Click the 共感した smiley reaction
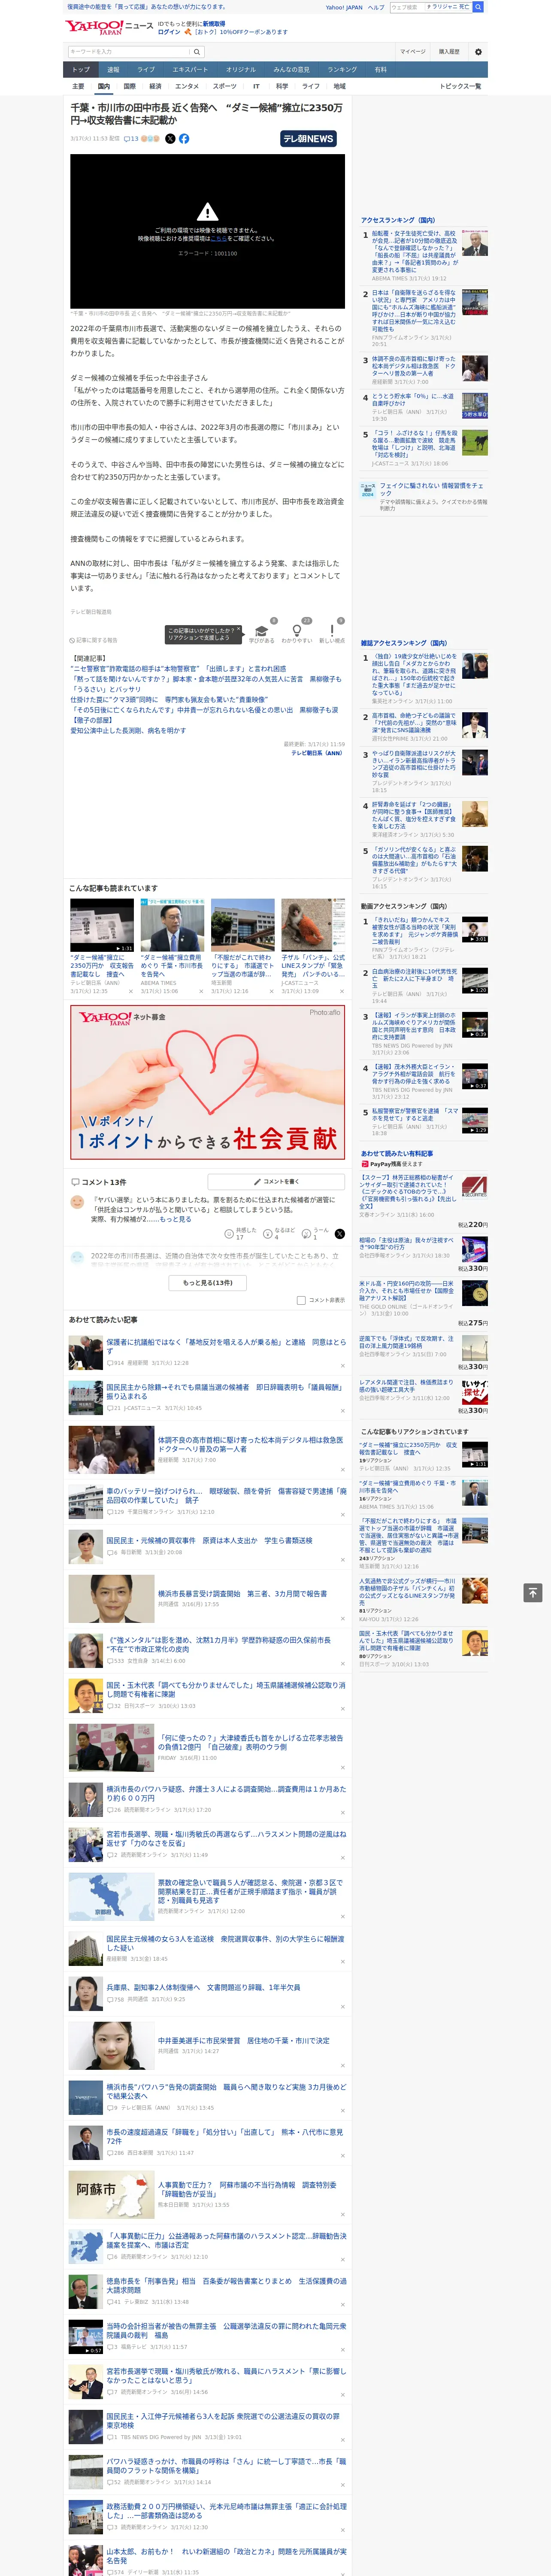The width and height of the screenshot is (551, 2576). (229, 1234)
